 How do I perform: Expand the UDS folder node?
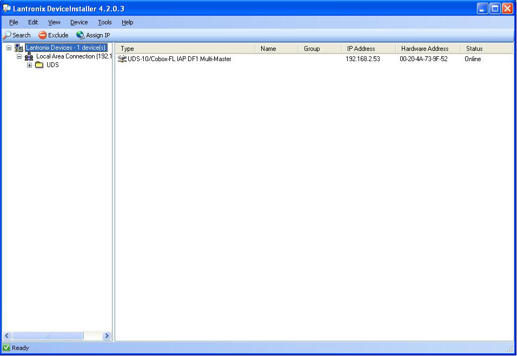(x=29, y=65)
